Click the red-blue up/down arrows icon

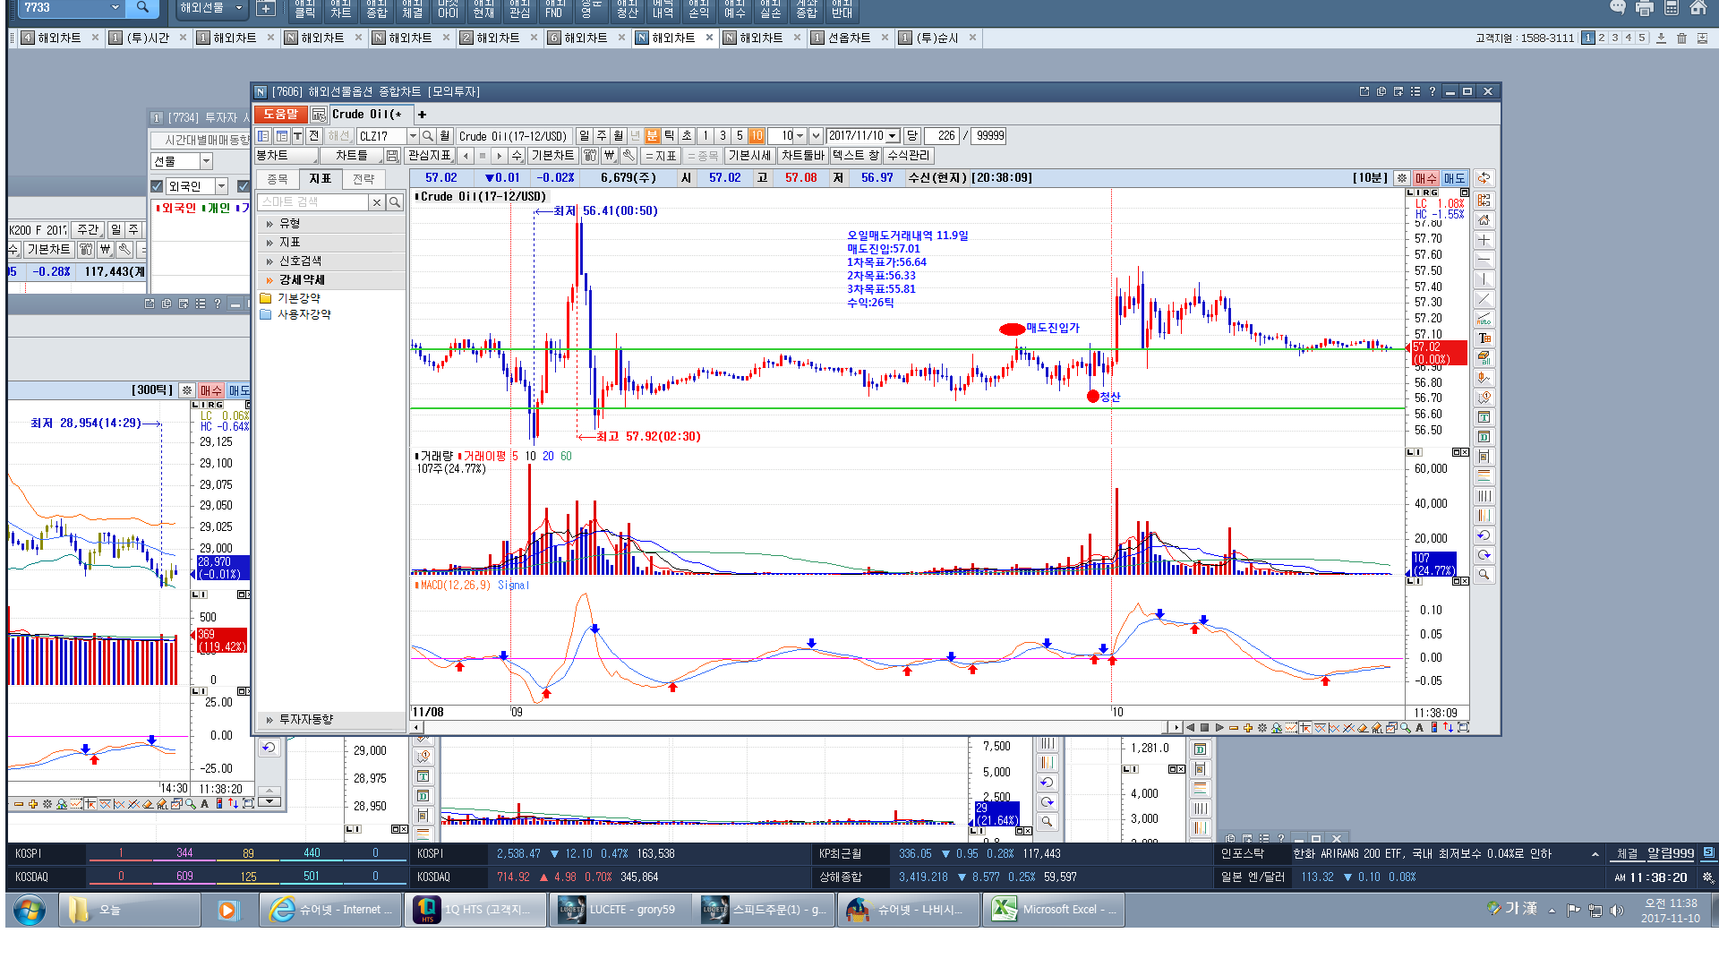(x=1448, y=728)
